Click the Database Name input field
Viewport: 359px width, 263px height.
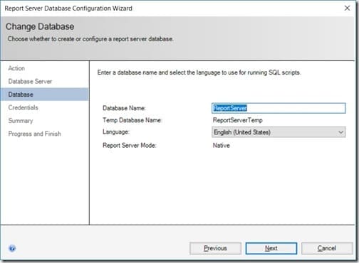click(279, 108)
